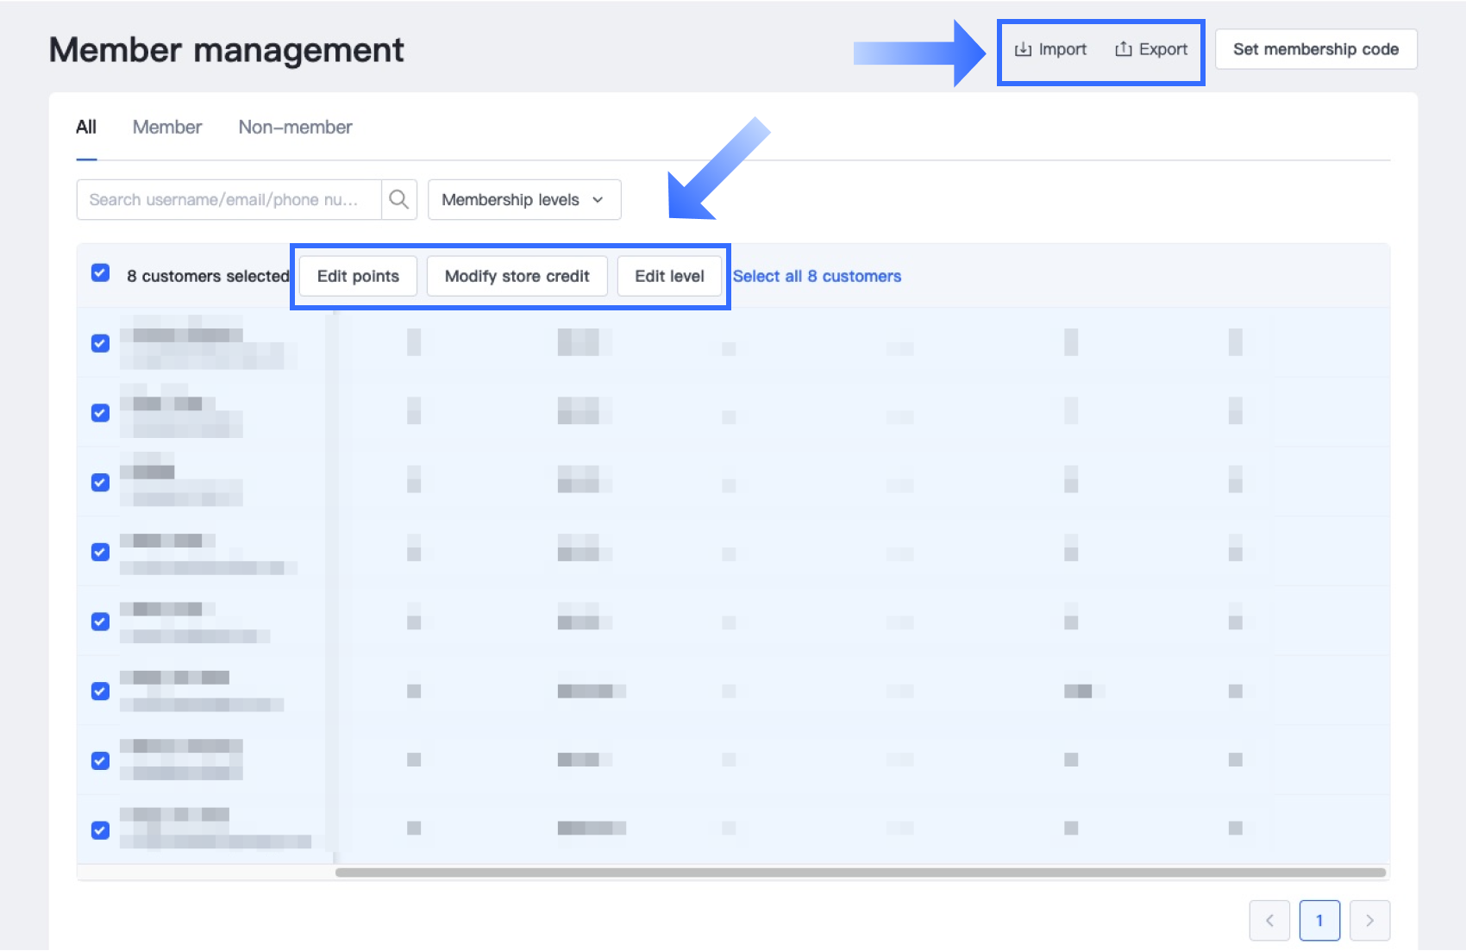Screen dimensions: 1466x951
Task: Click the magnifier search icon
Action: pyautogui.click(x=399, y=199)
